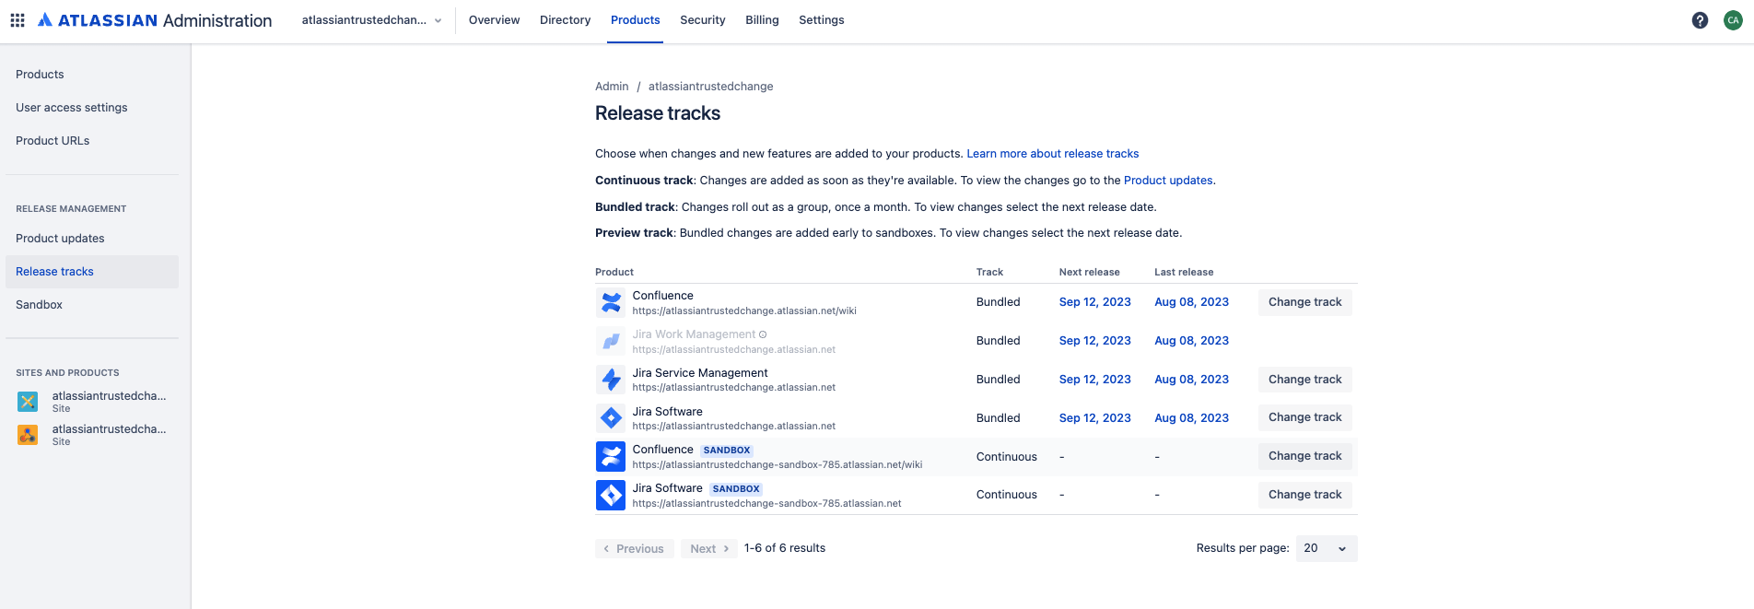
Task: Click the atlassiantrustedchange breadcrumb
Action: (710, 87)
